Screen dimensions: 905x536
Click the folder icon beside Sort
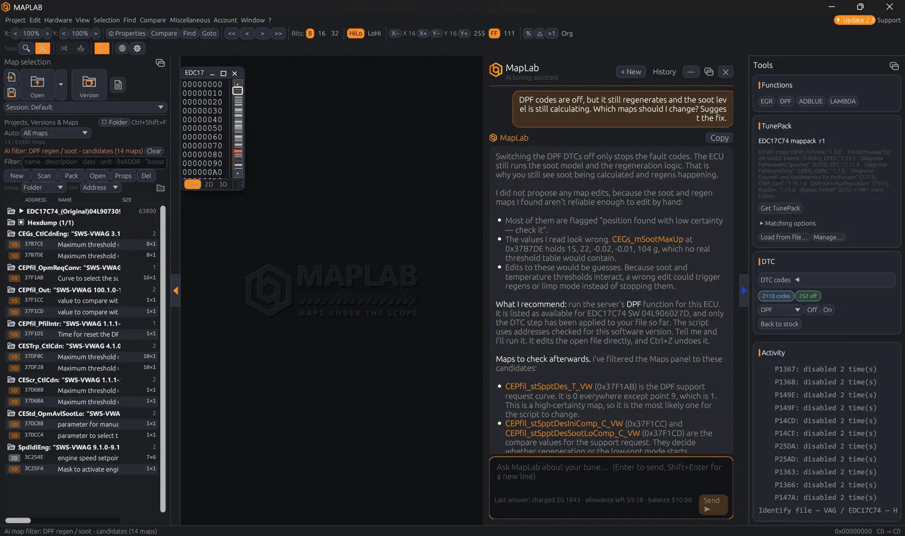(x=161, y=188)
